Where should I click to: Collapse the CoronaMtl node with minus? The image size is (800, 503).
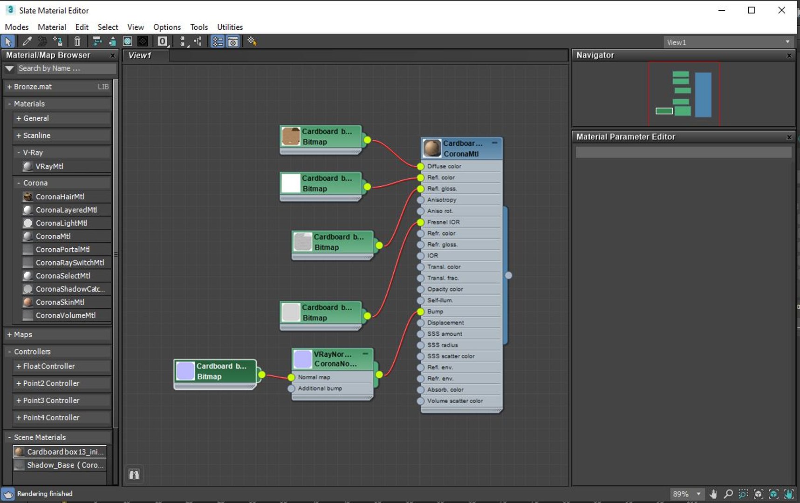pos(494,143)
